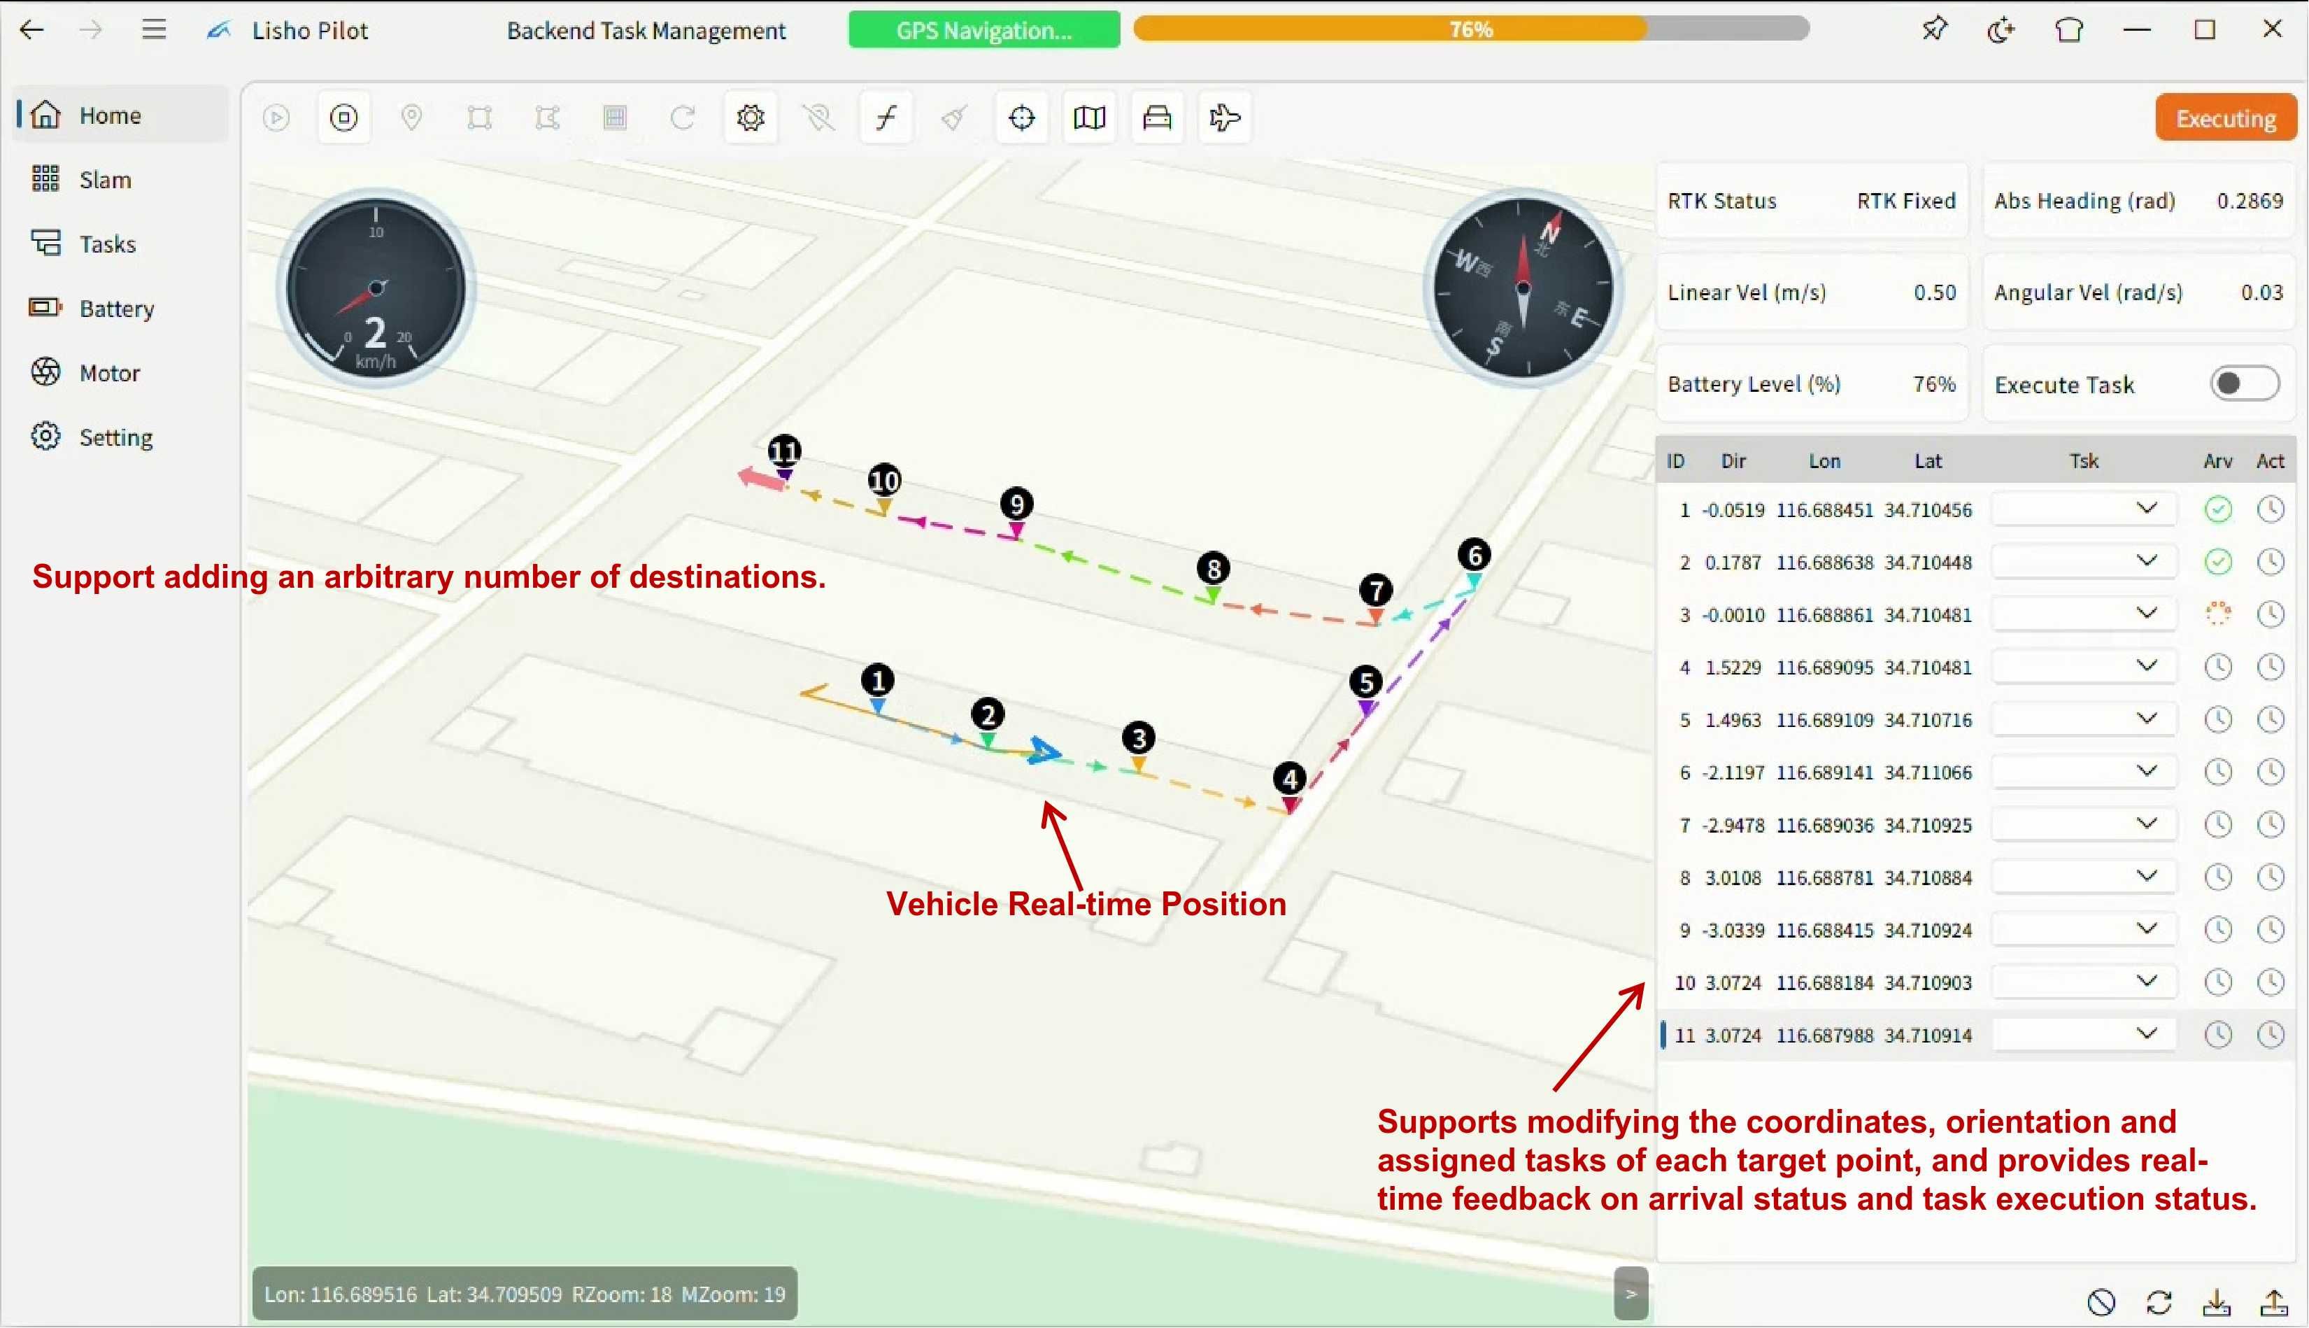Click the 76% battery progress bar

(1471, 29)
